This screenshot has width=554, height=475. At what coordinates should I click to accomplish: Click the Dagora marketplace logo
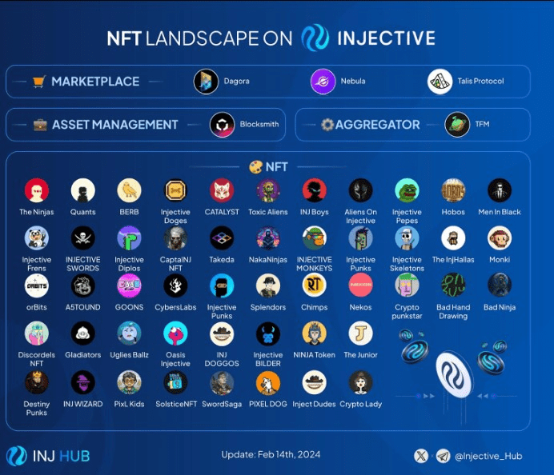206,82
